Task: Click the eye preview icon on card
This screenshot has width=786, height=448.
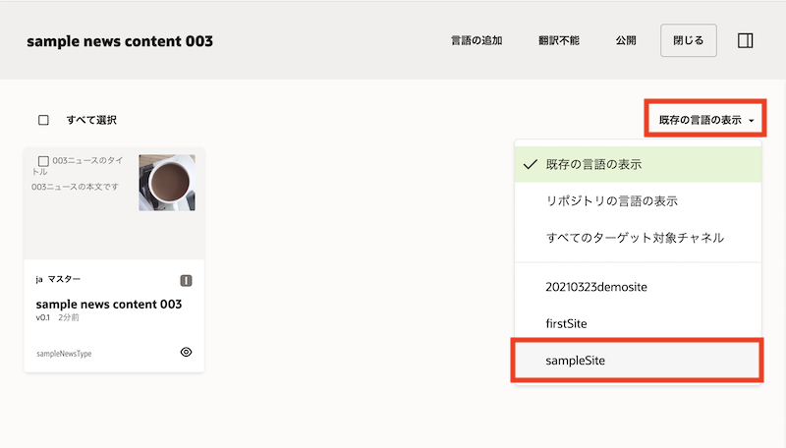Action: tap(187, 352)
